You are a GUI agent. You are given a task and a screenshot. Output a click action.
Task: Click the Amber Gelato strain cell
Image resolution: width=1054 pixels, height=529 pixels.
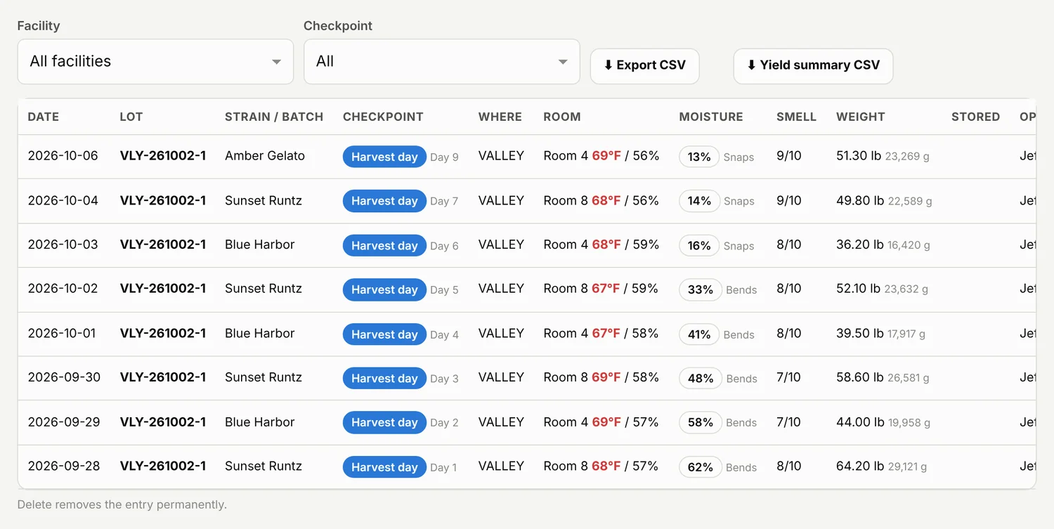point(265,156)
